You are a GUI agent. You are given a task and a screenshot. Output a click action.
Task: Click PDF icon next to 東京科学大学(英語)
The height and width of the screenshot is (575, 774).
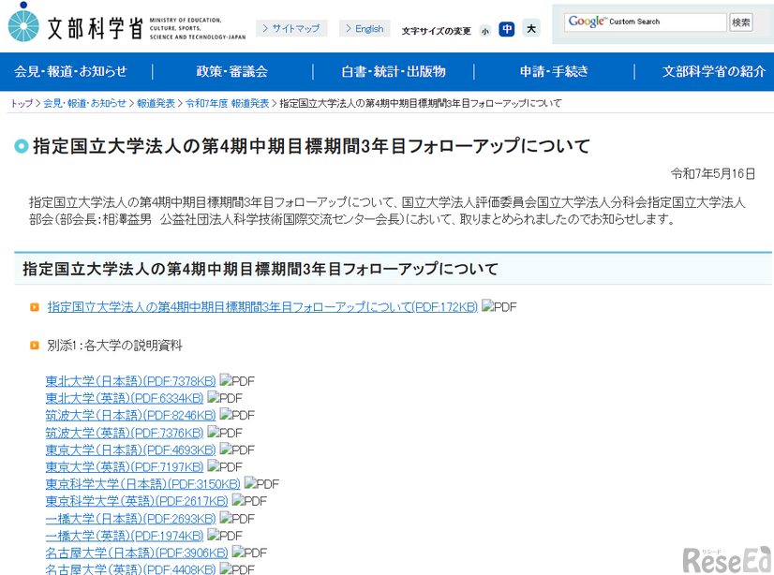point(250,501)
